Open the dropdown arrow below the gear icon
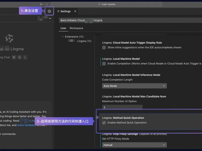The image size is (202, 151). (x=50, y=18)
